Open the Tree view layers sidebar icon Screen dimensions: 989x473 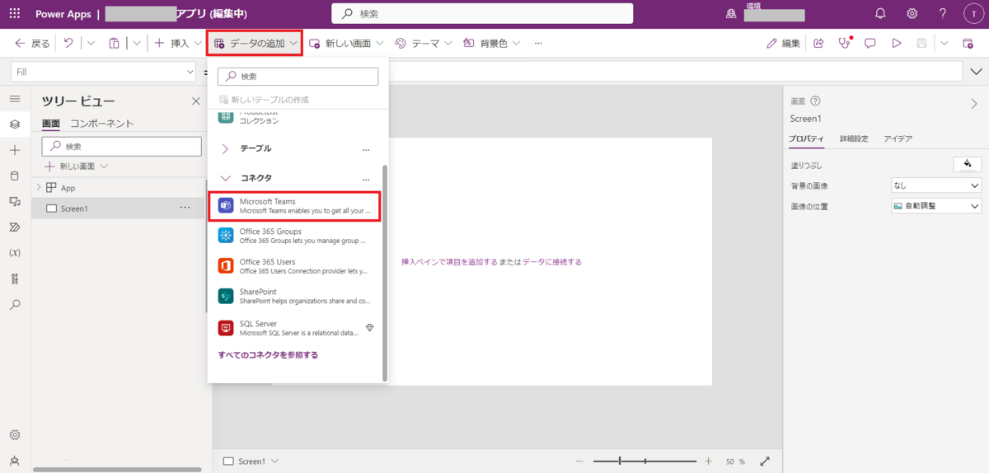tap(14, 124)
